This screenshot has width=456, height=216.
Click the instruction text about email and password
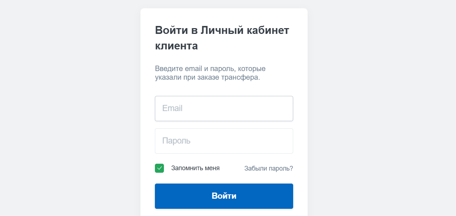(x=210, y=72)
